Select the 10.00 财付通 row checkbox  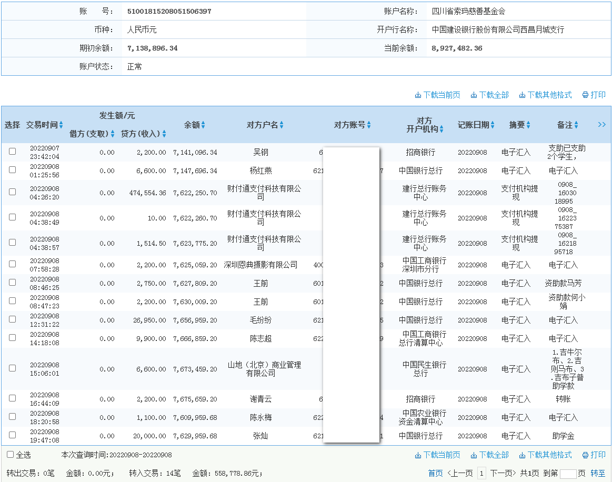click(13, 217)
